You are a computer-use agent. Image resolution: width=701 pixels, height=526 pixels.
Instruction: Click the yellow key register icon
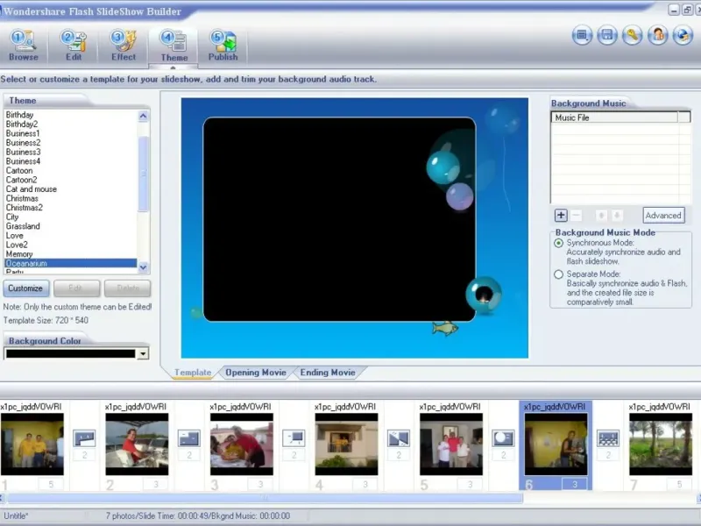[632, 36]
